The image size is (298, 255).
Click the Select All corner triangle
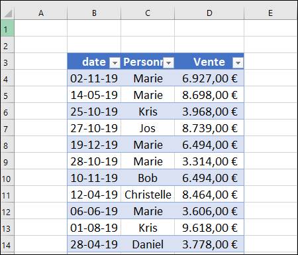(8, 13)
